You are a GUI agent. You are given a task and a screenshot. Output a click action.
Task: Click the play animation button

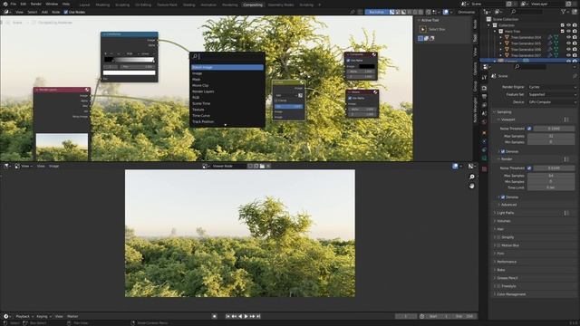(246, 316)
